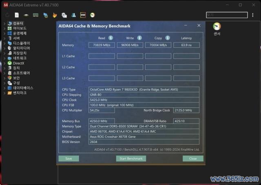The image size is (261, 185).
Task: Click the Memory Copy value 70004 MB/s
Action: click(x=158, y=45)
